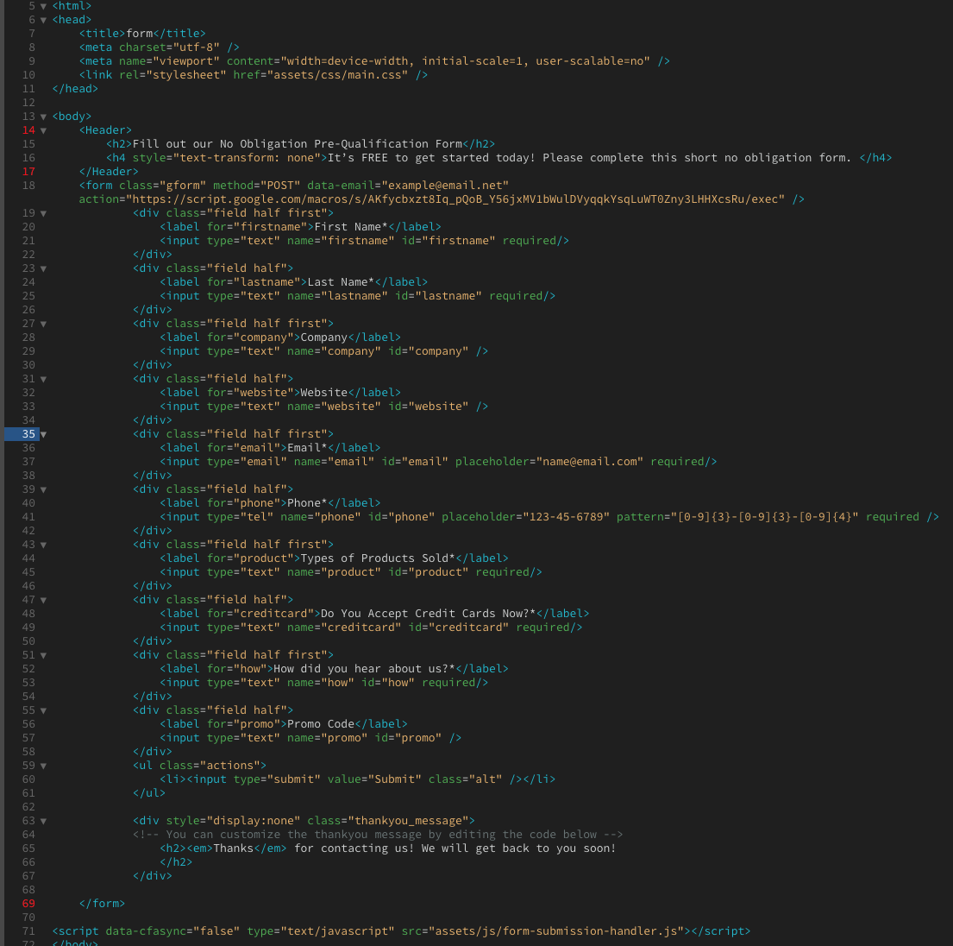
Task: Collapse the promo field div fold arrow
Action: tap(43, 709)
